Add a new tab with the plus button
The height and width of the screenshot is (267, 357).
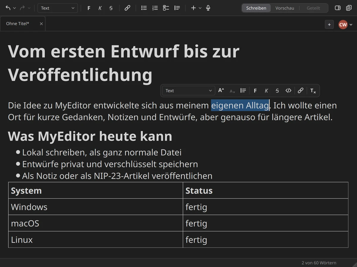click(329, 25)
